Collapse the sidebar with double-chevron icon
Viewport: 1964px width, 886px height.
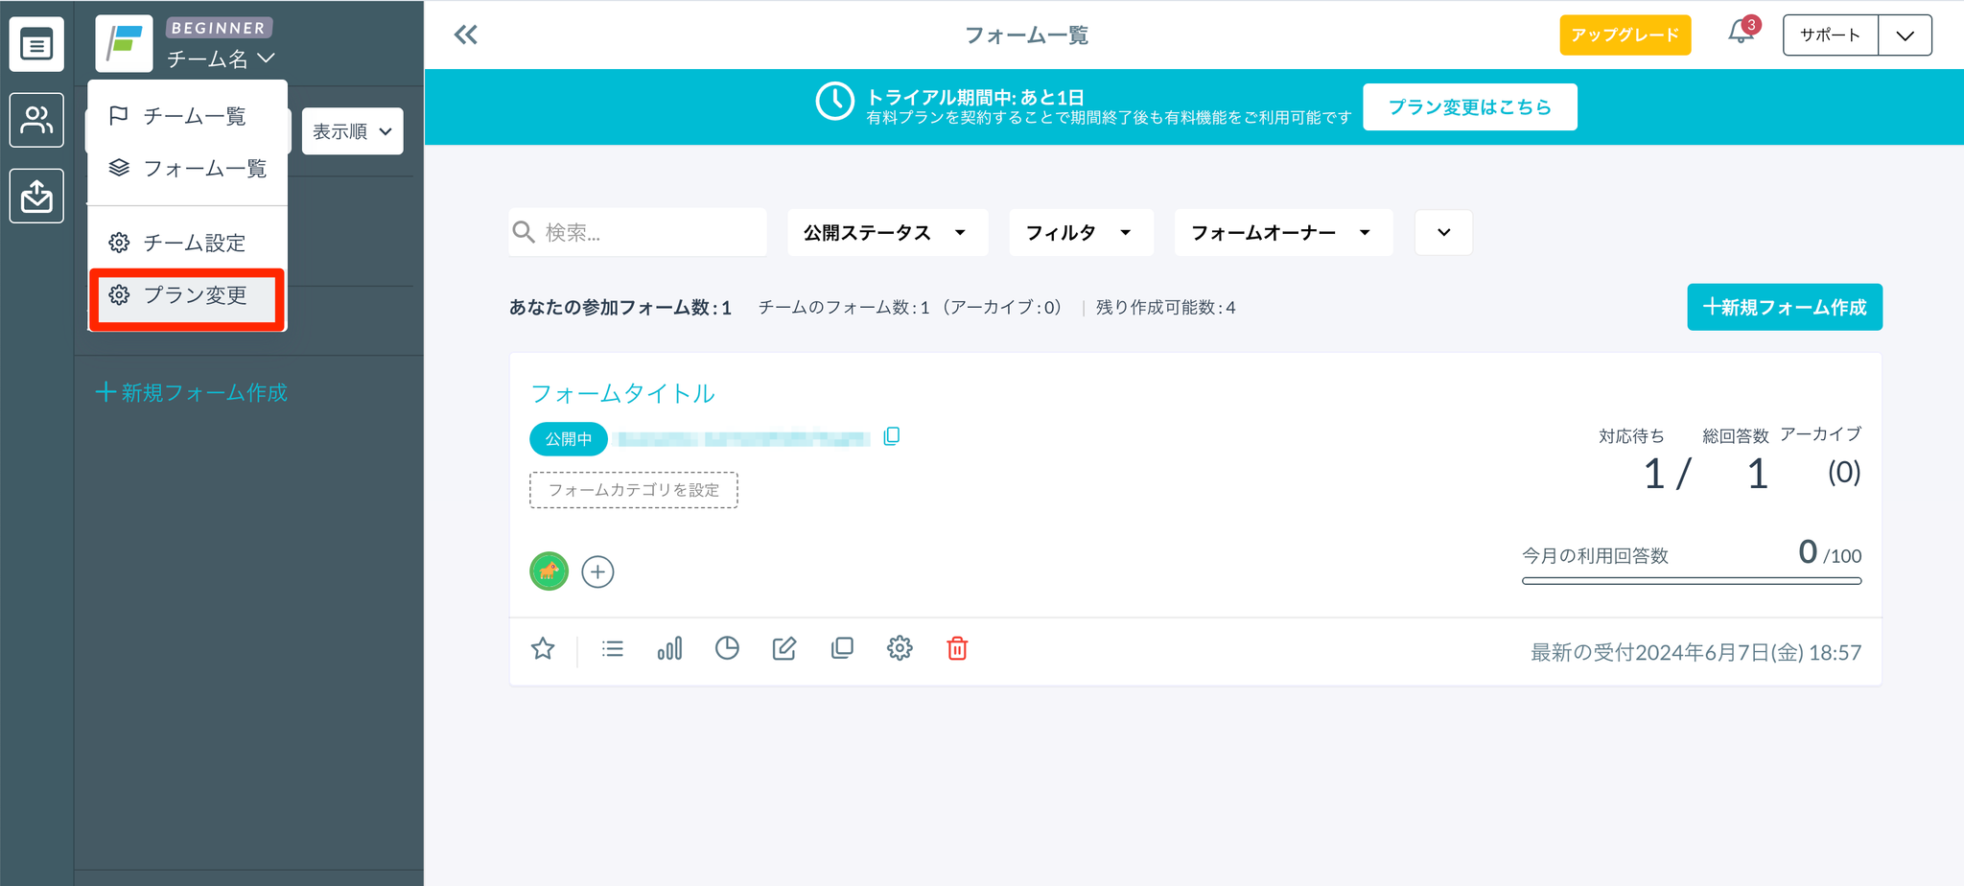coord(466,35)
